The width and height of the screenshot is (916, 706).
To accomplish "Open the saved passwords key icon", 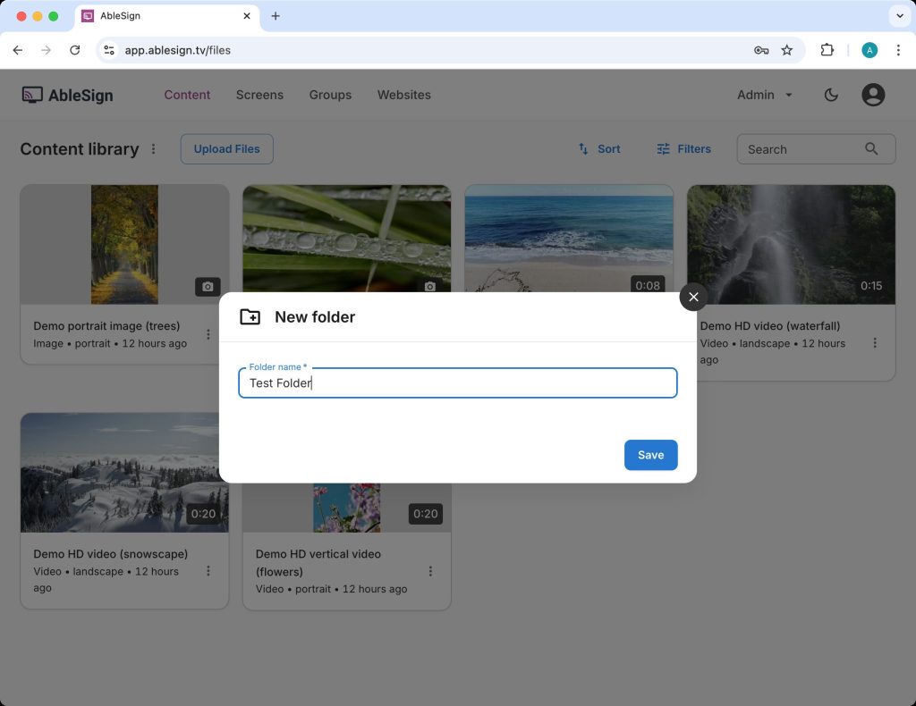I will click(x=760, y=50).
